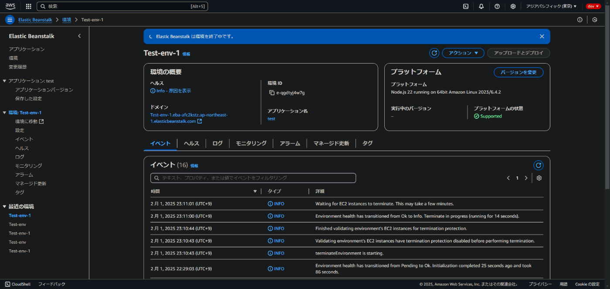Viewport: 610px width, 289px height.
Task: Click the アップロードとデプロイ button
Action: coord(518,53)
